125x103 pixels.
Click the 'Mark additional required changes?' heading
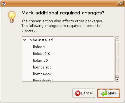click(63, 13)
